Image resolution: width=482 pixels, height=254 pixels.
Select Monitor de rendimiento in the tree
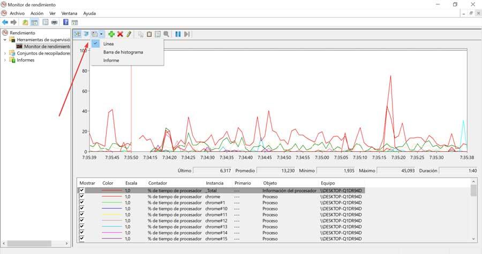47,47
